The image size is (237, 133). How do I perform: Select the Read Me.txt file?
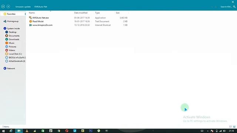pos(38,21)
